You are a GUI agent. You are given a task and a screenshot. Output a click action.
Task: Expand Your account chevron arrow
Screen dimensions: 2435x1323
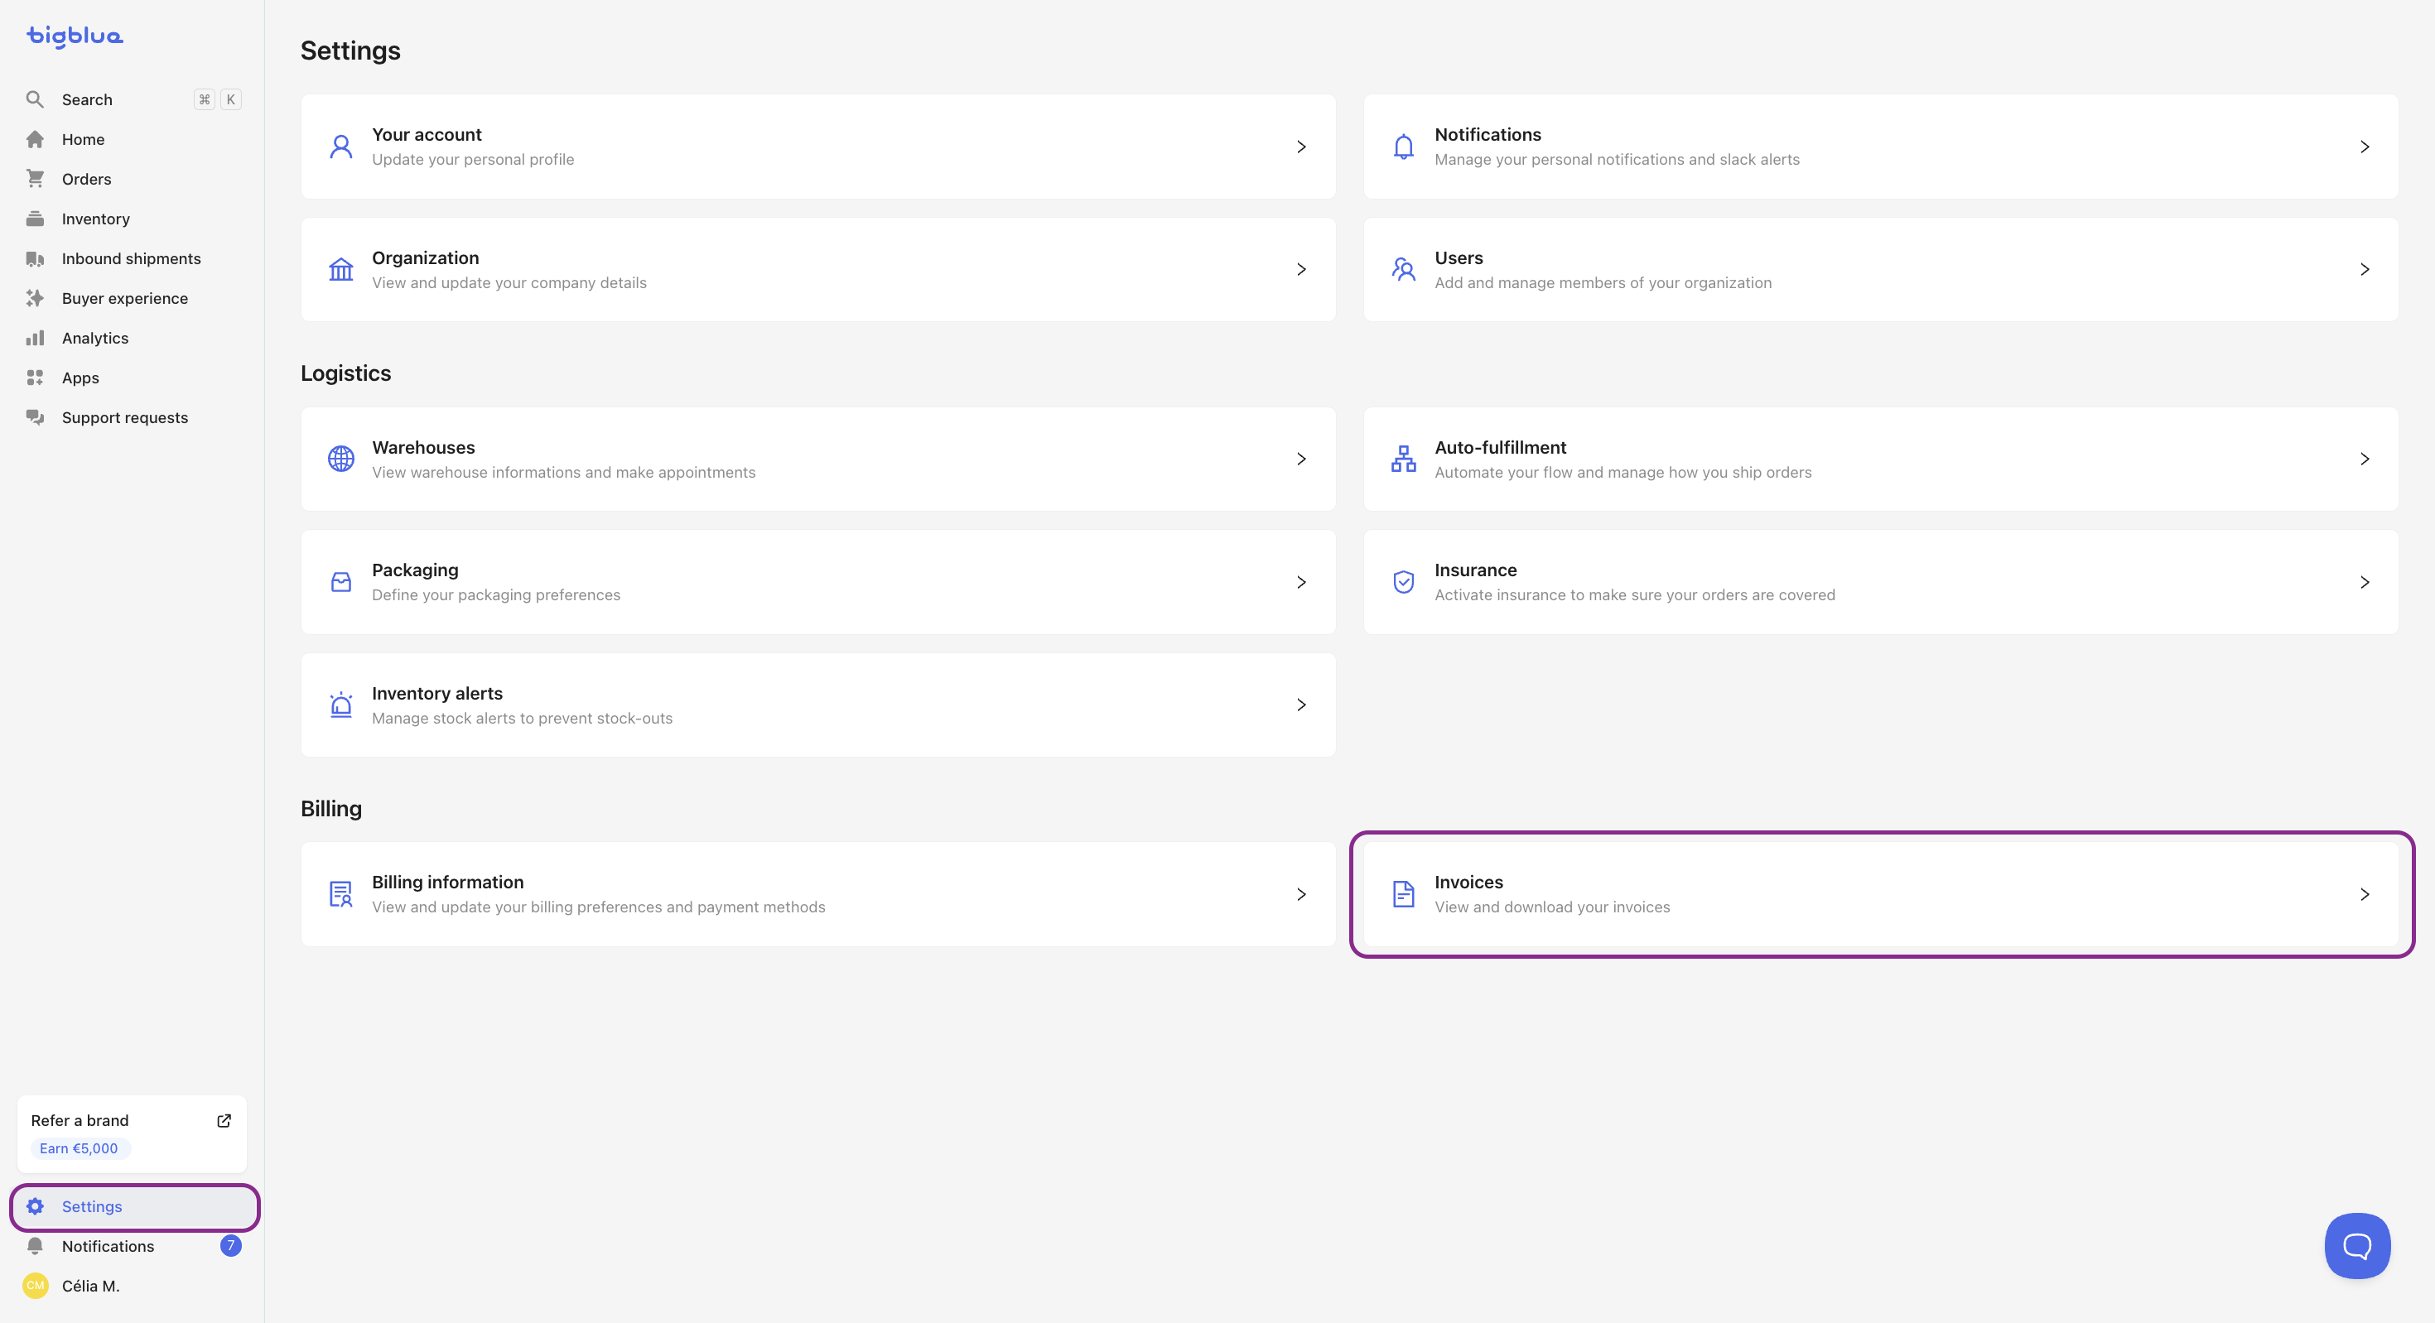pos(1302,147)
